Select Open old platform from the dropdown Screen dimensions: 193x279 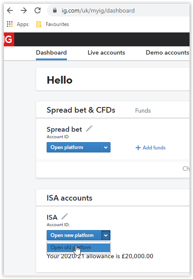79,247
